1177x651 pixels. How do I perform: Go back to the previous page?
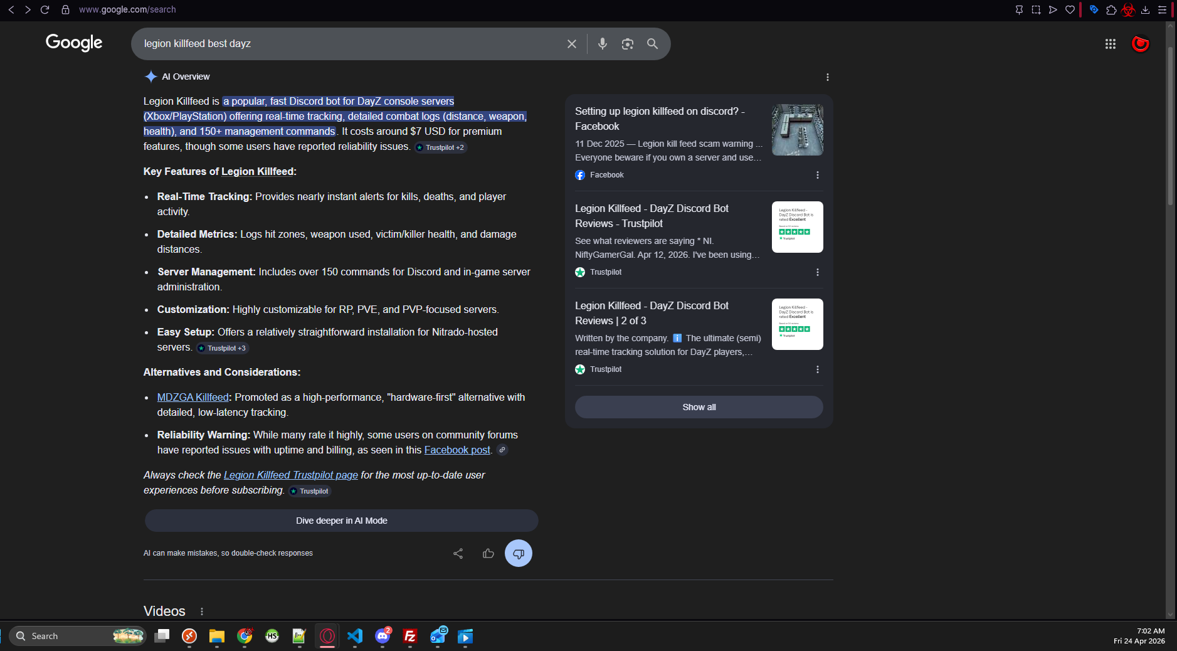click(x=11, y=9)
